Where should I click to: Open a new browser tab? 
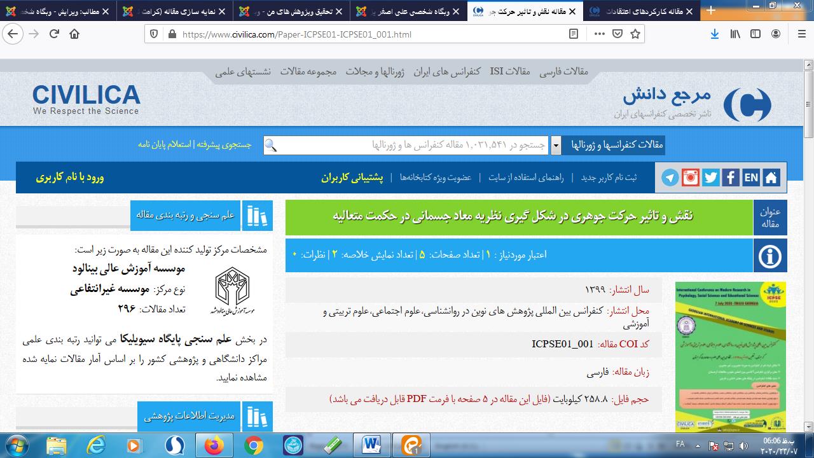point(710,11)
